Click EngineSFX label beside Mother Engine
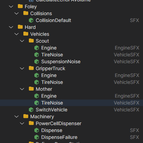The width and height of the screenshot is (143, 143). 127,96
